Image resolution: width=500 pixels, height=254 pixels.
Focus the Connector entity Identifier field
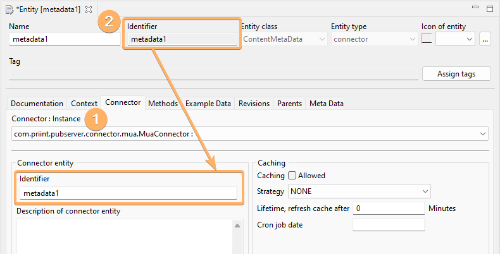coord(128,193)
